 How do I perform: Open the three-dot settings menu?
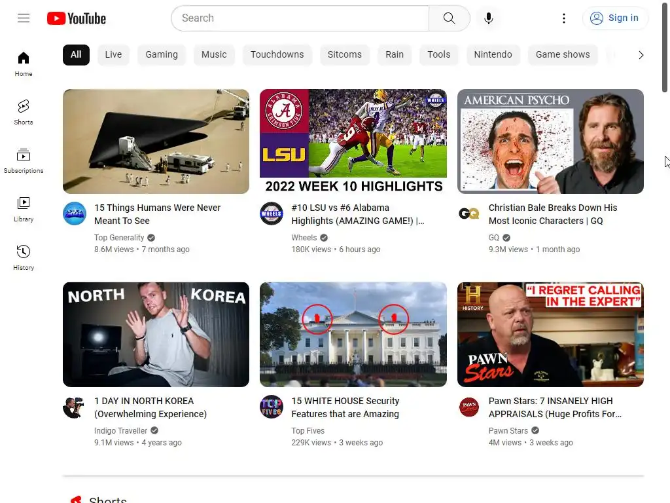[x=563, y=18]
